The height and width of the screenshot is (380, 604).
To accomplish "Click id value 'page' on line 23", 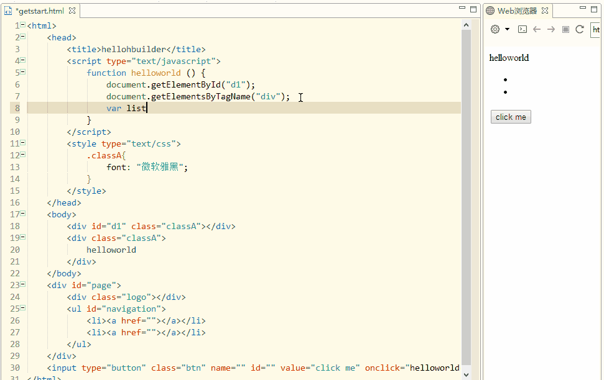I will 101,286.
